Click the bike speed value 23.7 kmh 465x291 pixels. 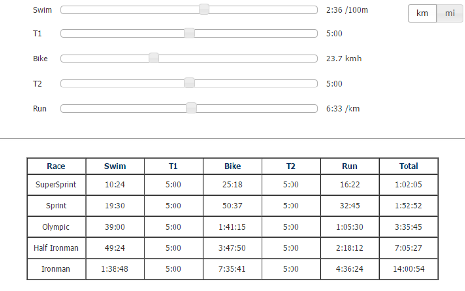click(344, 58)
